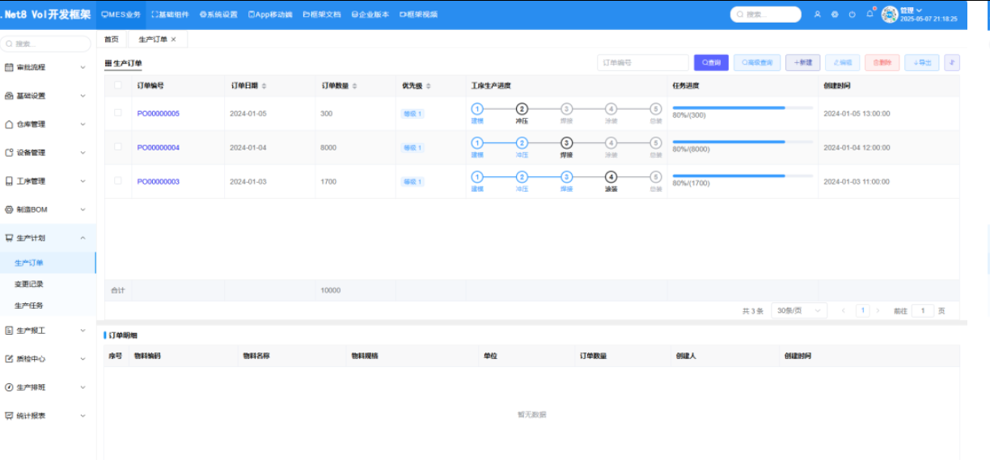Open order link PO00000004

159,148
